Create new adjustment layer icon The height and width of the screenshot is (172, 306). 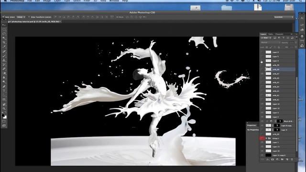click(x=277, y=160)
